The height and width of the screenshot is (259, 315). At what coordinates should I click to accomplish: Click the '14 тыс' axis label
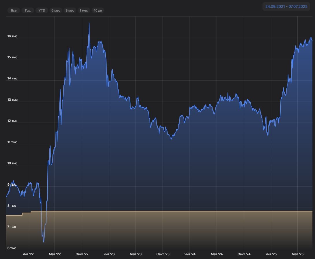point(12,78)
